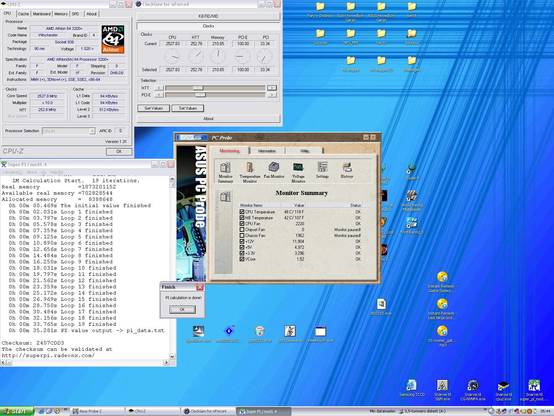The width and height of the screenshot is (554, 416).
Task: Open Fan Monitor in PC Probe
Action: (x=274, y=170)
